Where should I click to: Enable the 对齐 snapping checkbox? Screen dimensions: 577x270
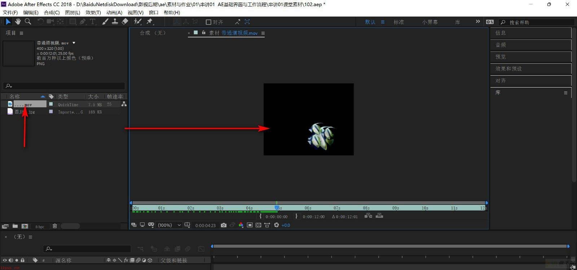(208, 22)
